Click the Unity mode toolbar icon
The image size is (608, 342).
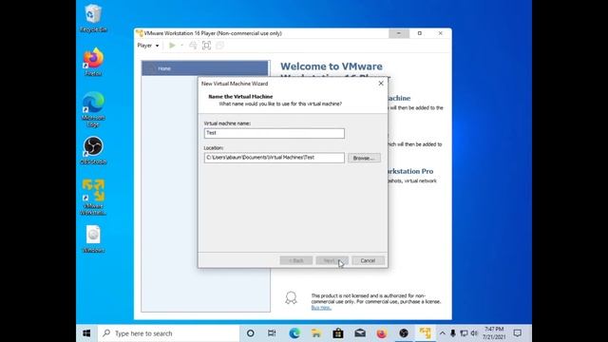219,46
